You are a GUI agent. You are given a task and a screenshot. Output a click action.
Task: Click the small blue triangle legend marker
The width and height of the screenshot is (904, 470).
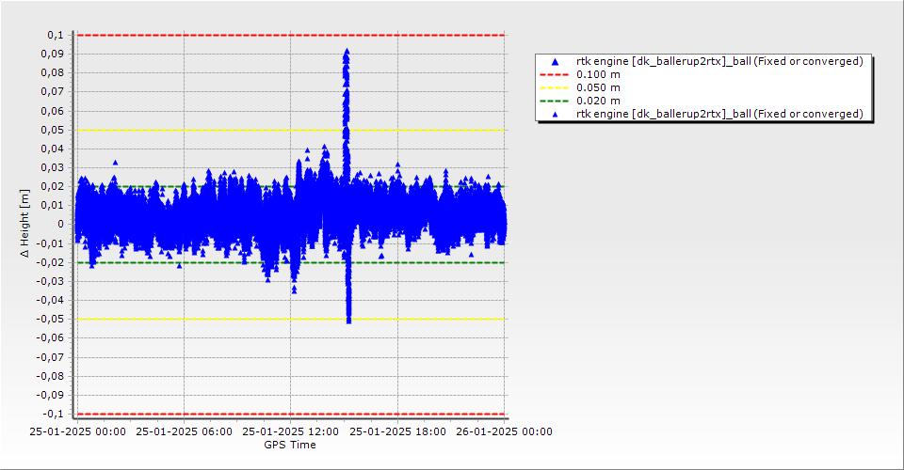coord(555,115)
